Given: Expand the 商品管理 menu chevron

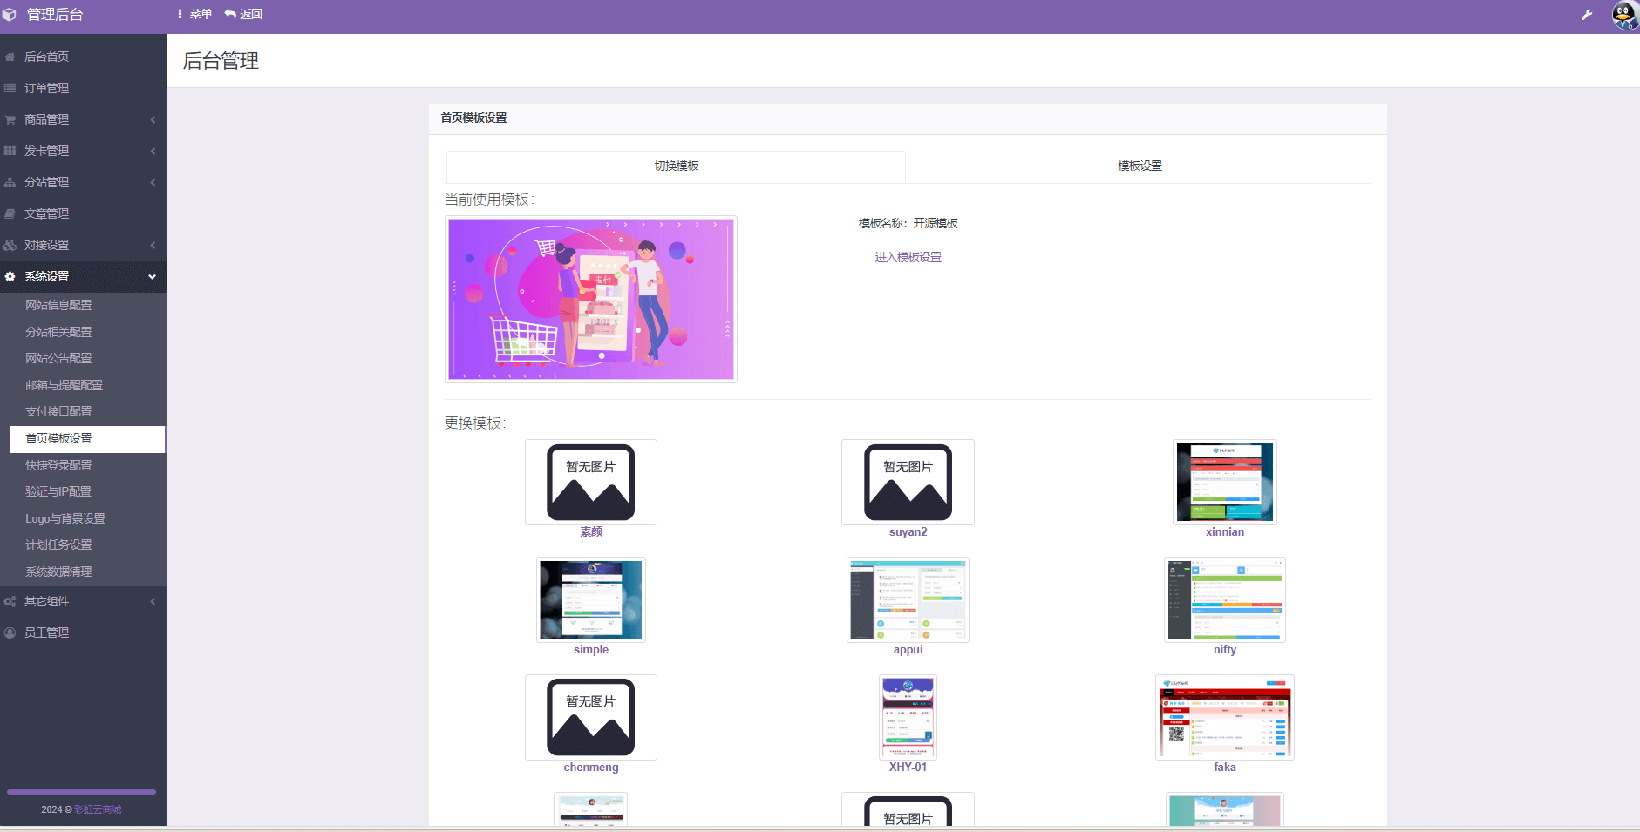Looking at the screenshot, I should [x=154, y=119].
